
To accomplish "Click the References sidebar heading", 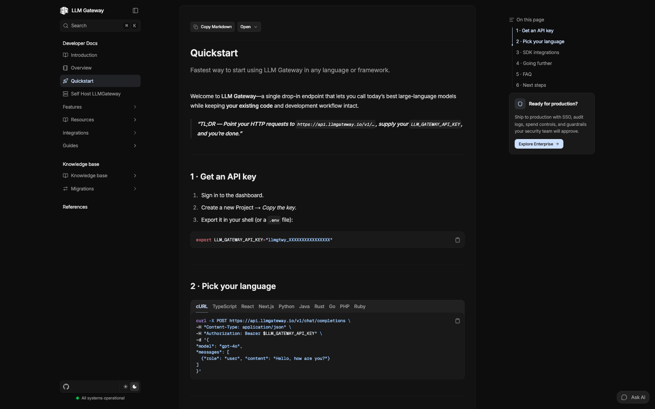I will coord(75,207).
